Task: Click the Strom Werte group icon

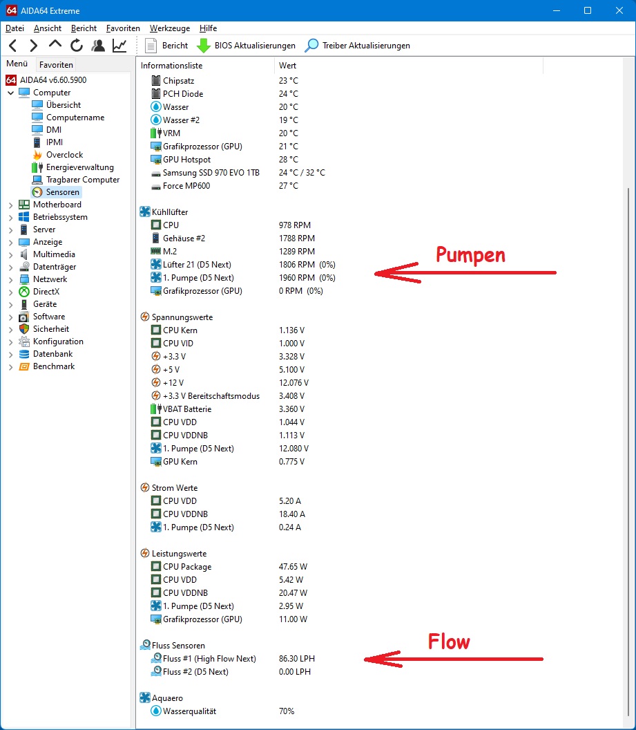Action: tap(145, 488)
